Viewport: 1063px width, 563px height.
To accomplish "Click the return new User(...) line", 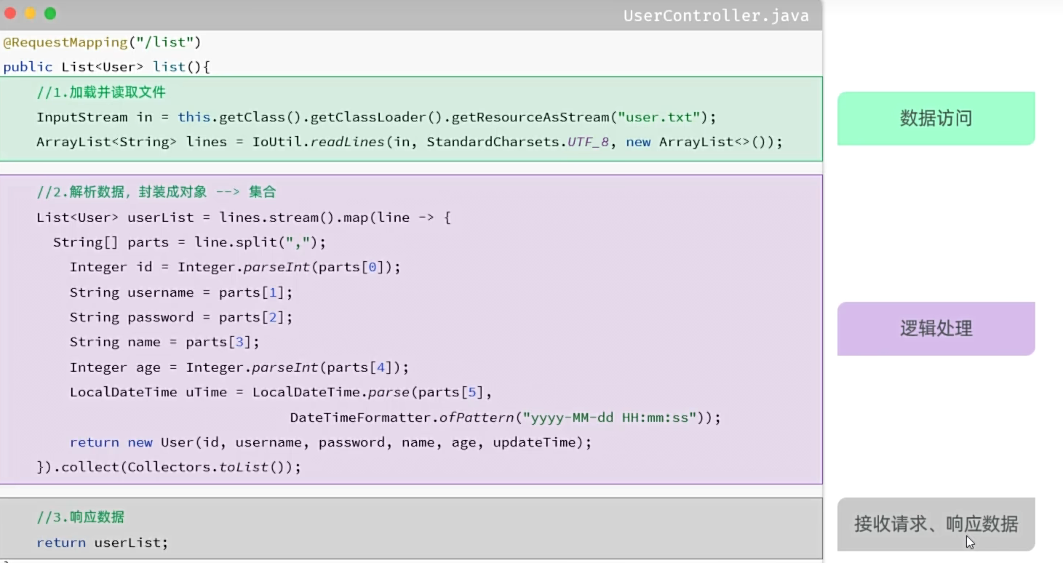I will pos(331,442).
